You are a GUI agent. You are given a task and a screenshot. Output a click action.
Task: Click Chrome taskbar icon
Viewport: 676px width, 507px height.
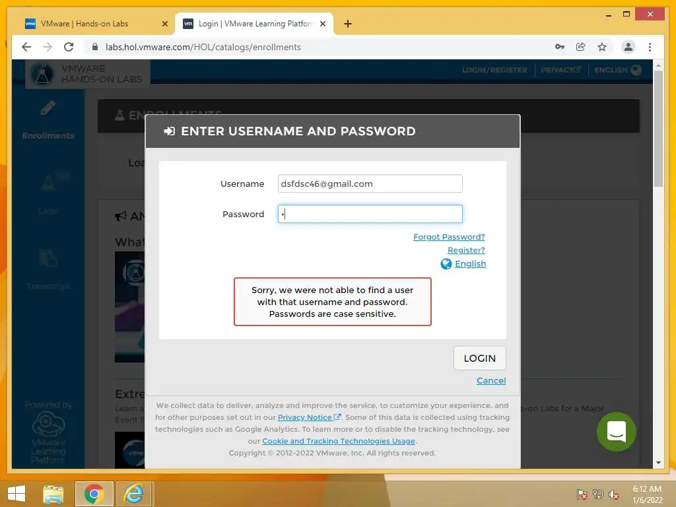94,494
